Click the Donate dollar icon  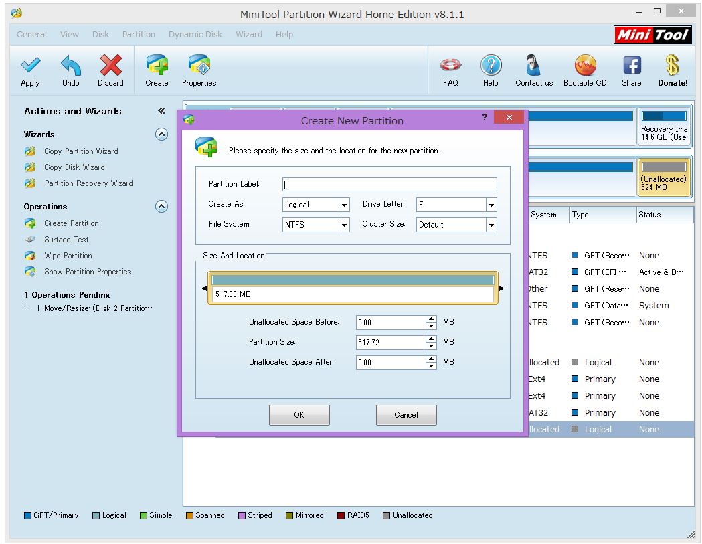pyautogui.click(x=672, y=66)
